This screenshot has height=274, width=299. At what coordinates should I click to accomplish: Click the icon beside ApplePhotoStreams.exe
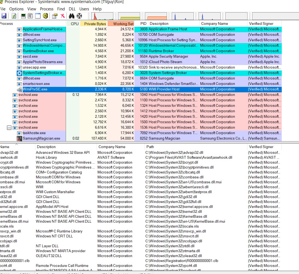(x=19, y=62)
